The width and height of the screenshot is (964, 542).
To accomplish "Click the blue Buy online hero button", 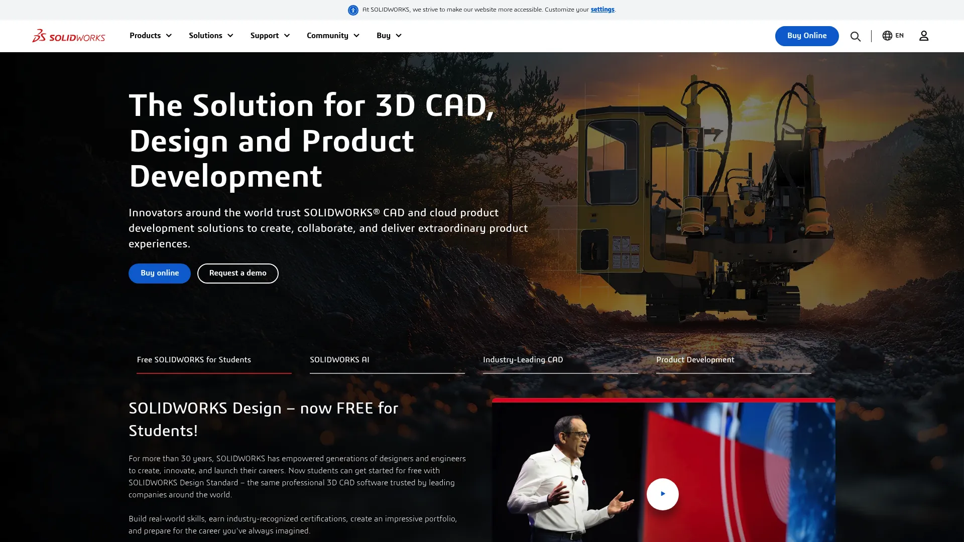I will coord(160,274).
